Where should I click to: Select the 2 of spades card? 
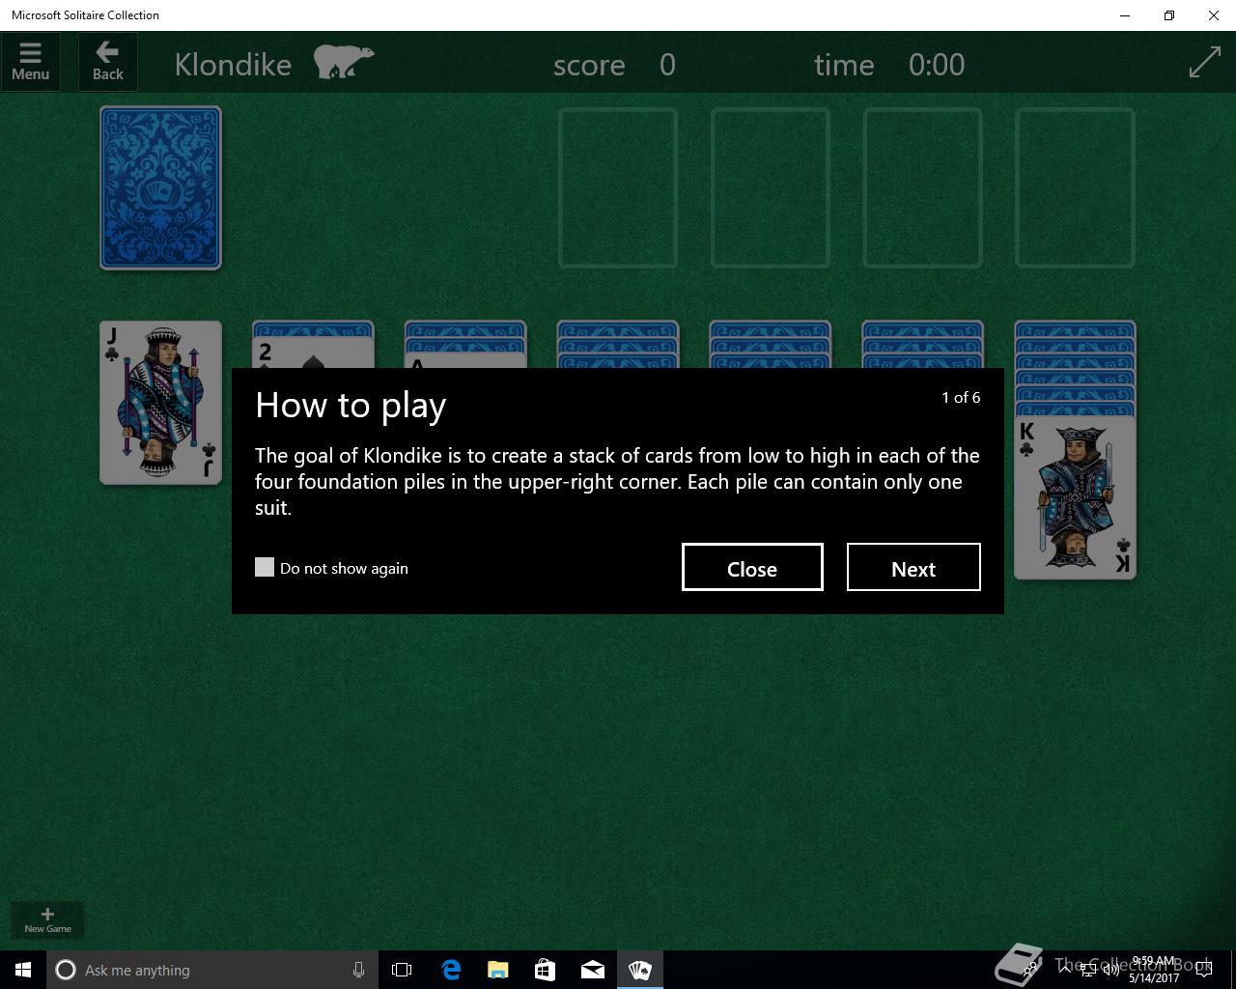point(312,352)
